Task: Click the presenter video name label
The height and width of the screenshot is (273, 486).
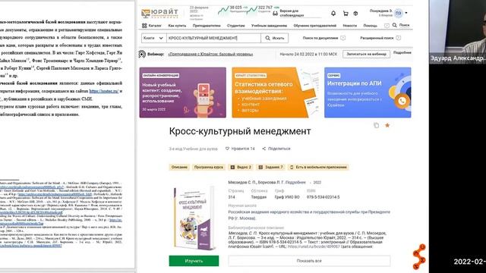Action: click(x=457, y=58)
